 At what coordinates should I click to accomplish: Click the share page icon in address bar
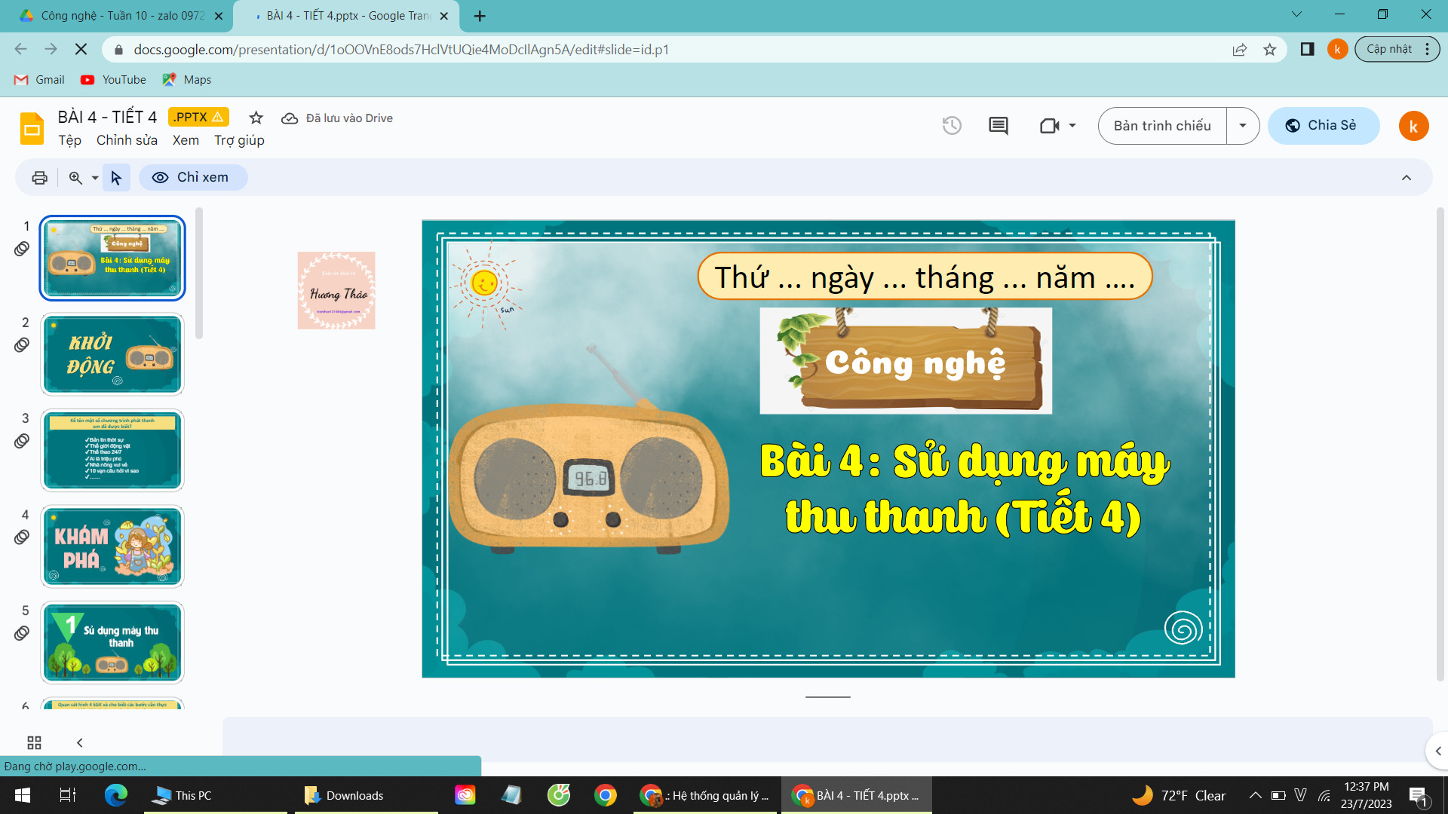point(1239,50)
